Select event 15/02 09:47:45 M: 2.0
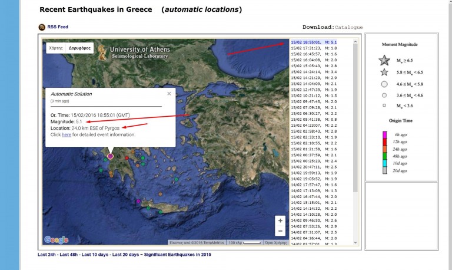Screen dimensions: 452x270 pos(314,101)
